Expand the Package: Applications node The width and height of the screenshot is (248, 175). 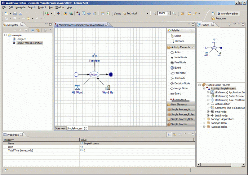204,119
